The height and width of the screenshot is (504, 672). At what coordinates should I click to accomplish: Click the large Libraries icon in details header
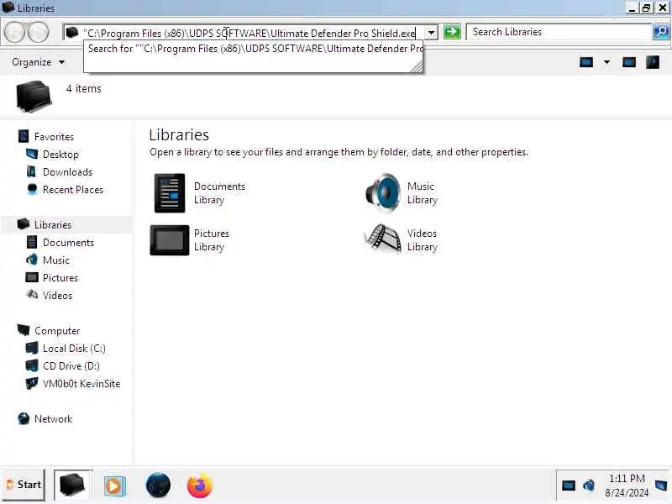(34, 97)
